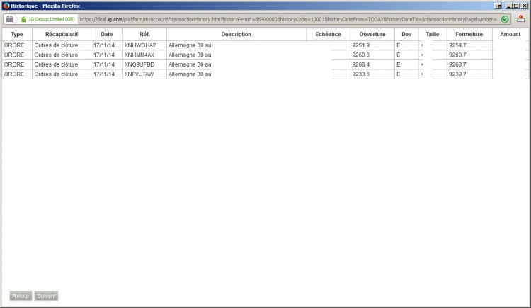
Task: Click the Type column header
Action: pos(17,34)
